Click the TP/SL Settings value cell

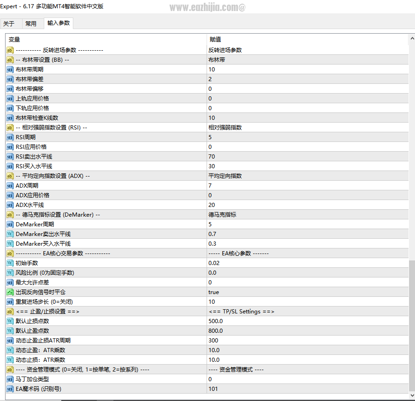[308, 311]
